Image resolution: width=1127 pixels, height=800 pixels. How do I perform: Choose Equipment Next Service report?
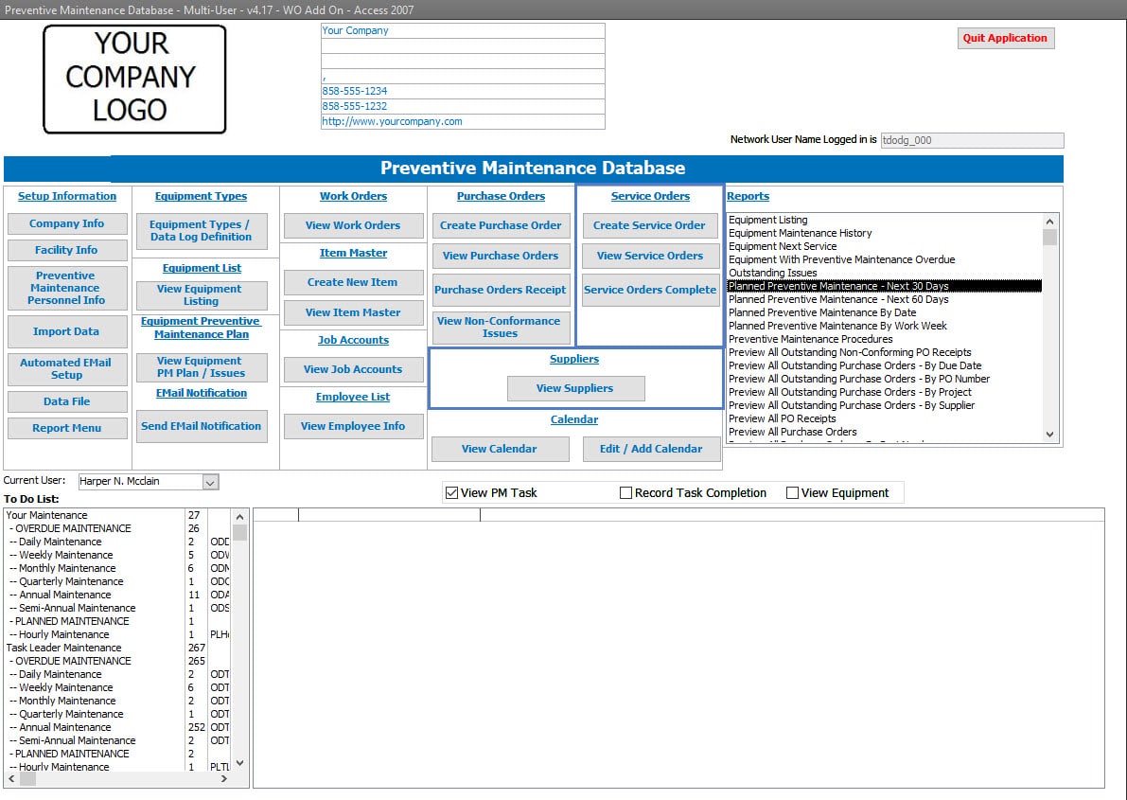(x=884, y=247)
